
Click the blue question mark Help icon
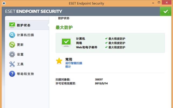point(12,74)
